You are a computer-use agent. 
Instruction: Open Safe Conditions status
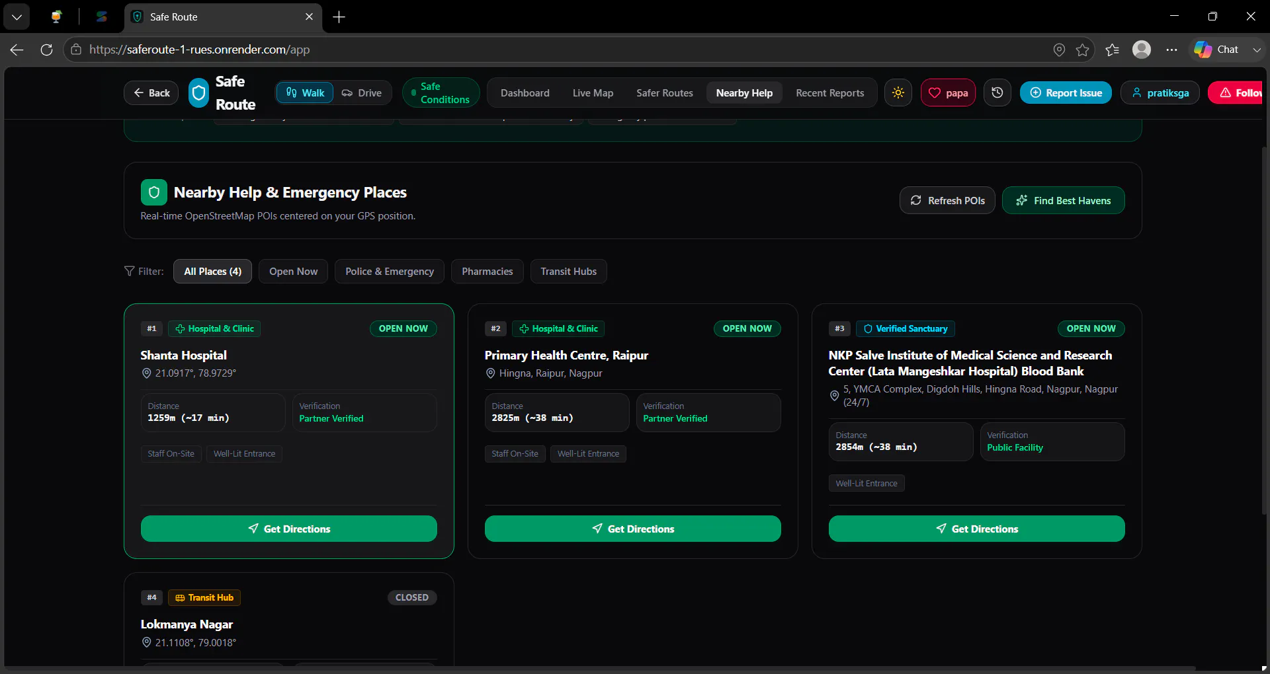click(441, 93)
